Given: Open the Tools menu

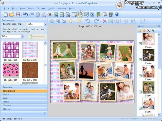Looking at the screenshot, I should click(x=51, y=9).
